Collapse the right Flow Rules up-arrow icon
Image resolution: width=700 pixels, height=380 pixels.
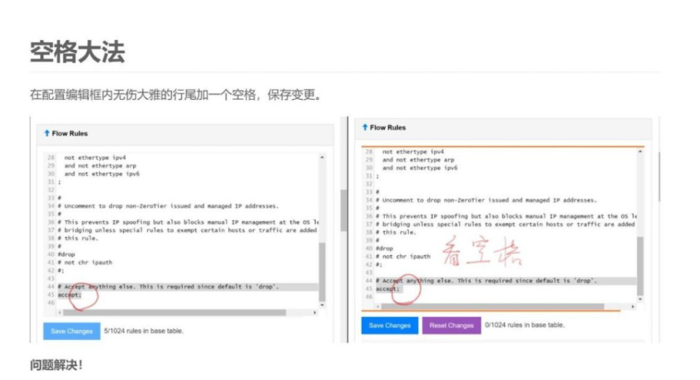(x=365, y=127)
